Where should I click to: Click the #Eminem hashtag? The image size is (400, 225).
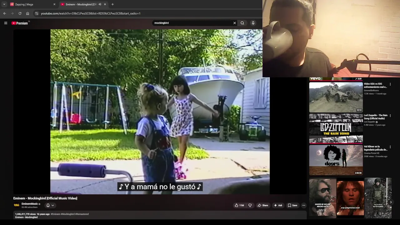(x=55, y=214)
